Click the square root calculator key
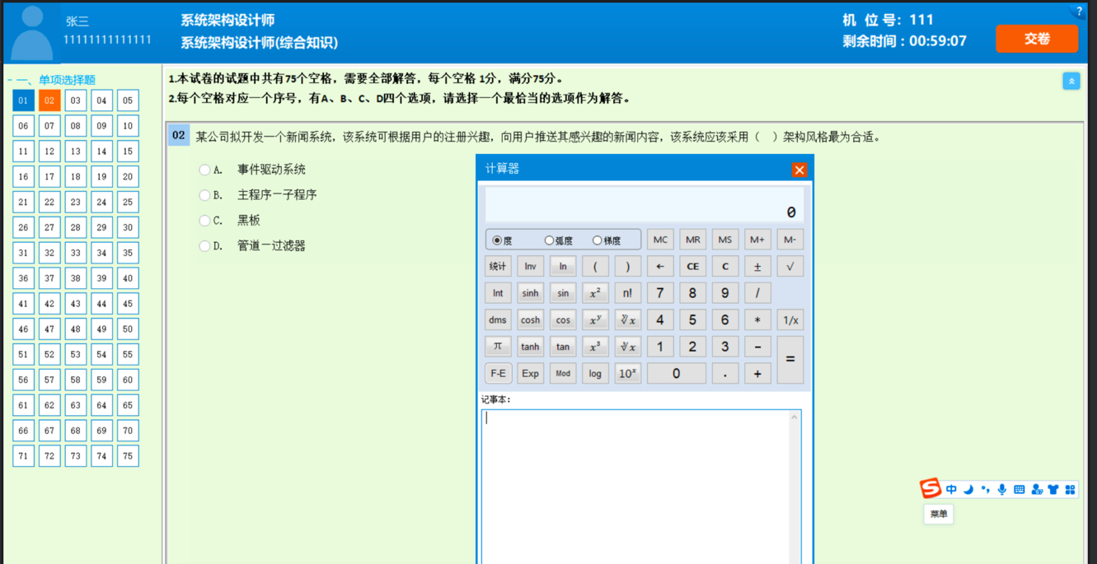Image resolution: width=1097 pixels, height=564 pixels. (x=790, y=267)
